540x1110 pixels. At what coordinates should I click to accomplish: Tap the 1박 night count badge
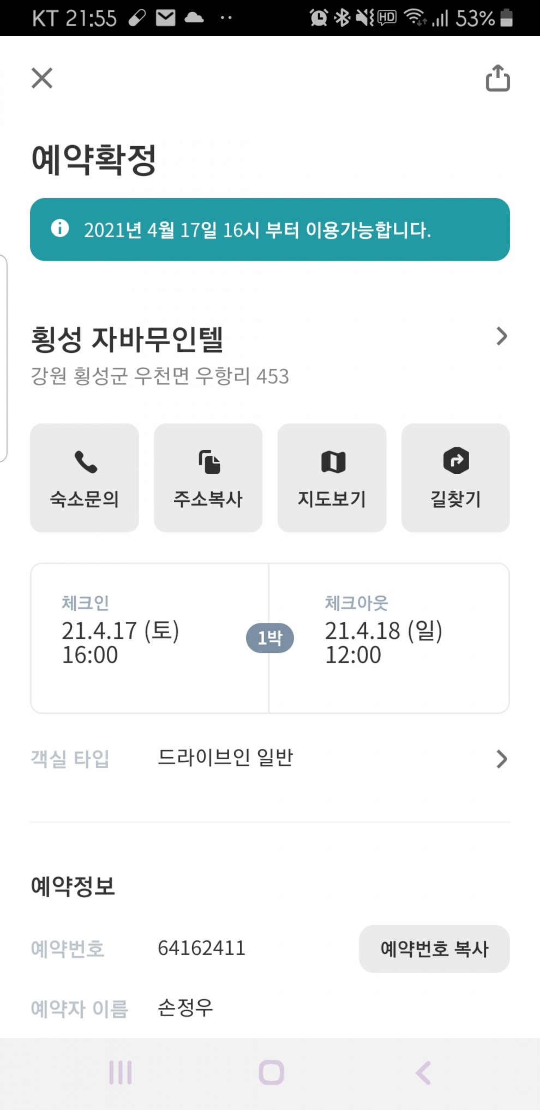tap(269, 638)
